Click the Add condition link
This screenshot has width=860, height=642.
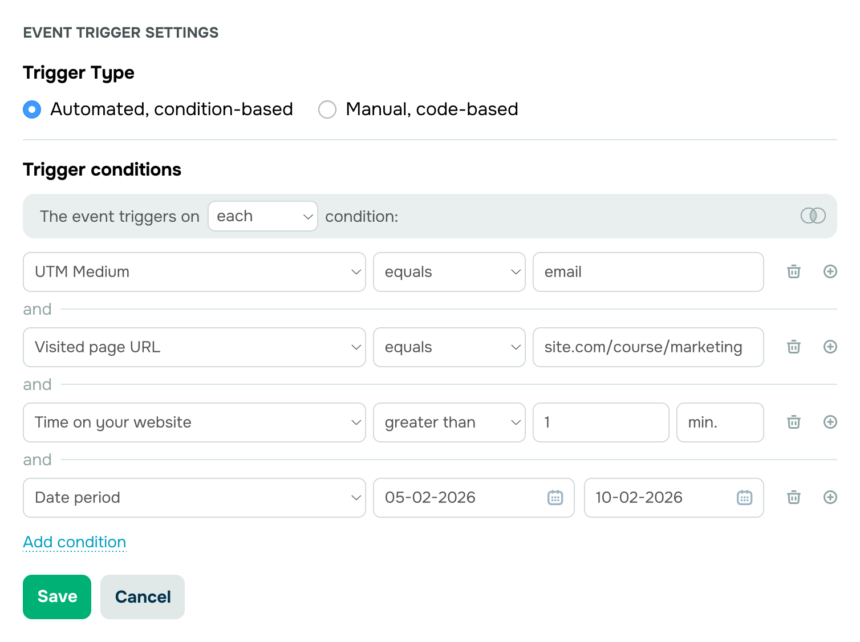click(x=74, y=542)
